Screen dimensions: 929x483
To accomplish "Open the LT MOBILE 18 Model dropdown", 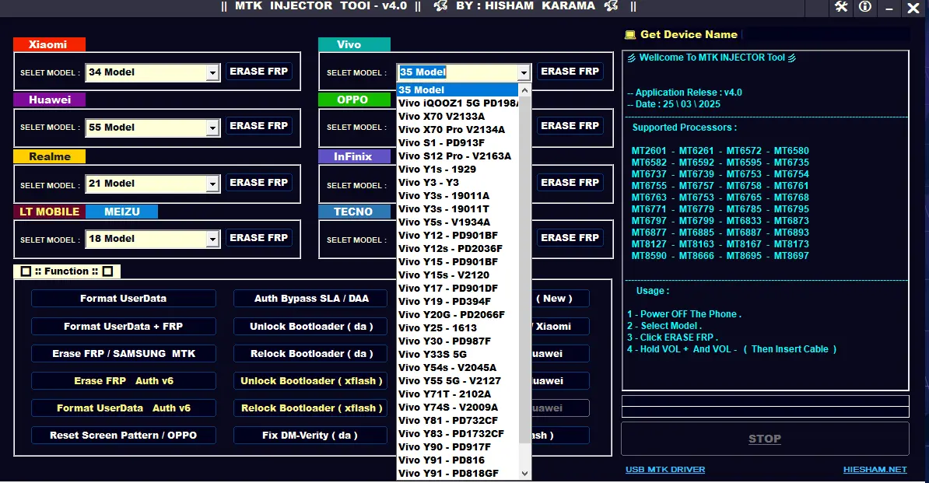I will tap(212, 239).
